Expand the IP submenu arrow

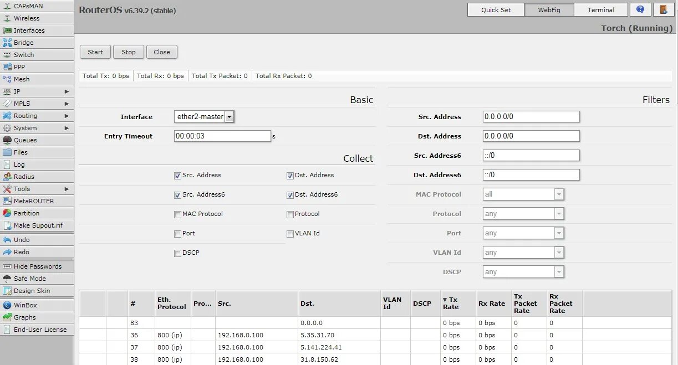(x=67, y=91)
